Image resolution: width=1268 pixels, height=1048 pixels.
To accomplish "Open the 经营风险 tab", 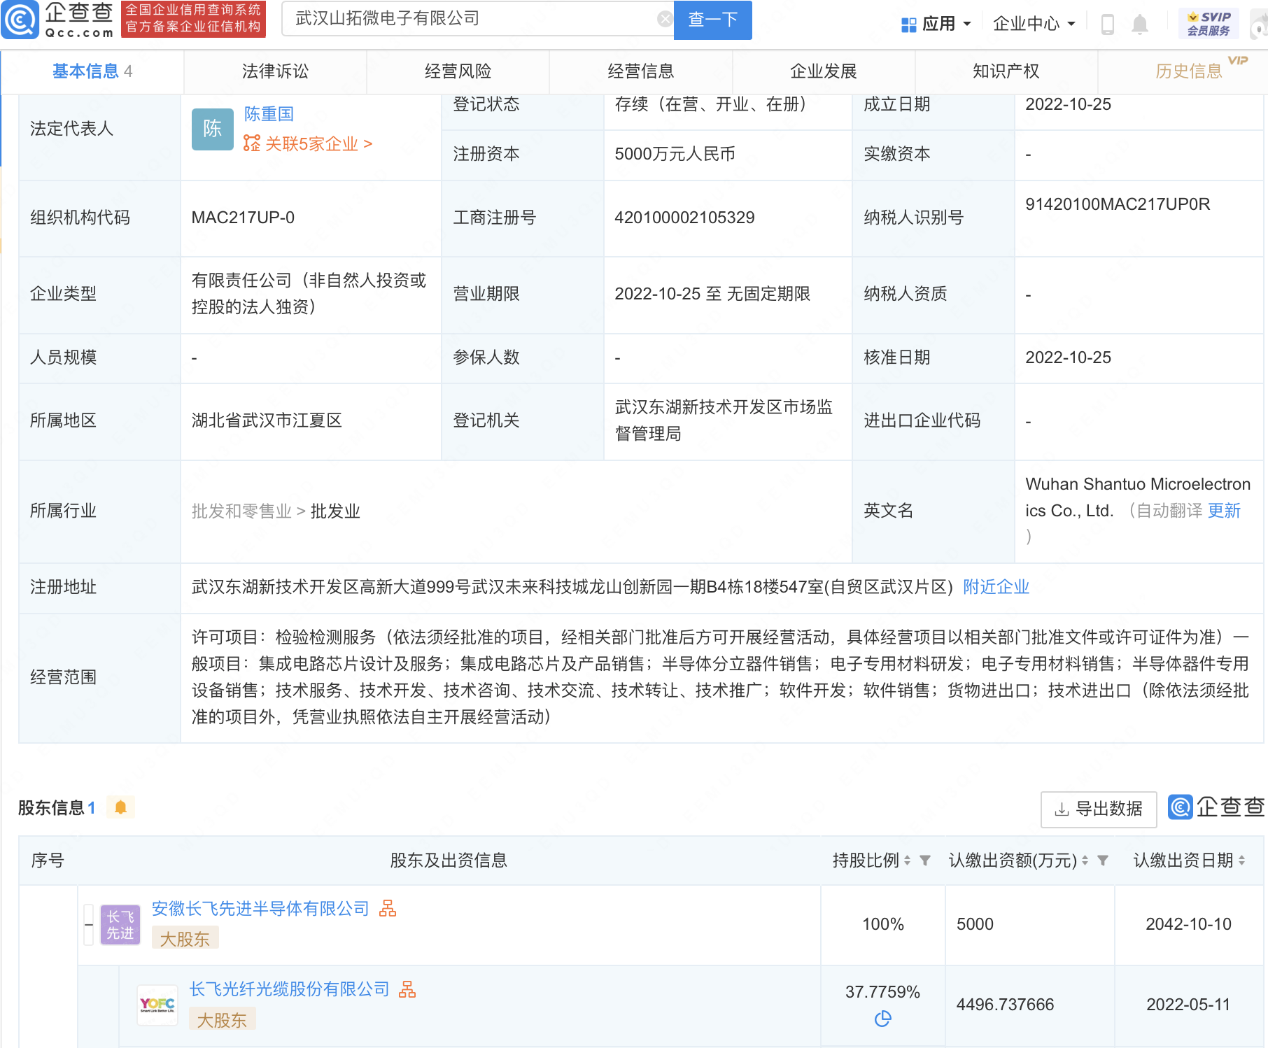I will 458,71.
